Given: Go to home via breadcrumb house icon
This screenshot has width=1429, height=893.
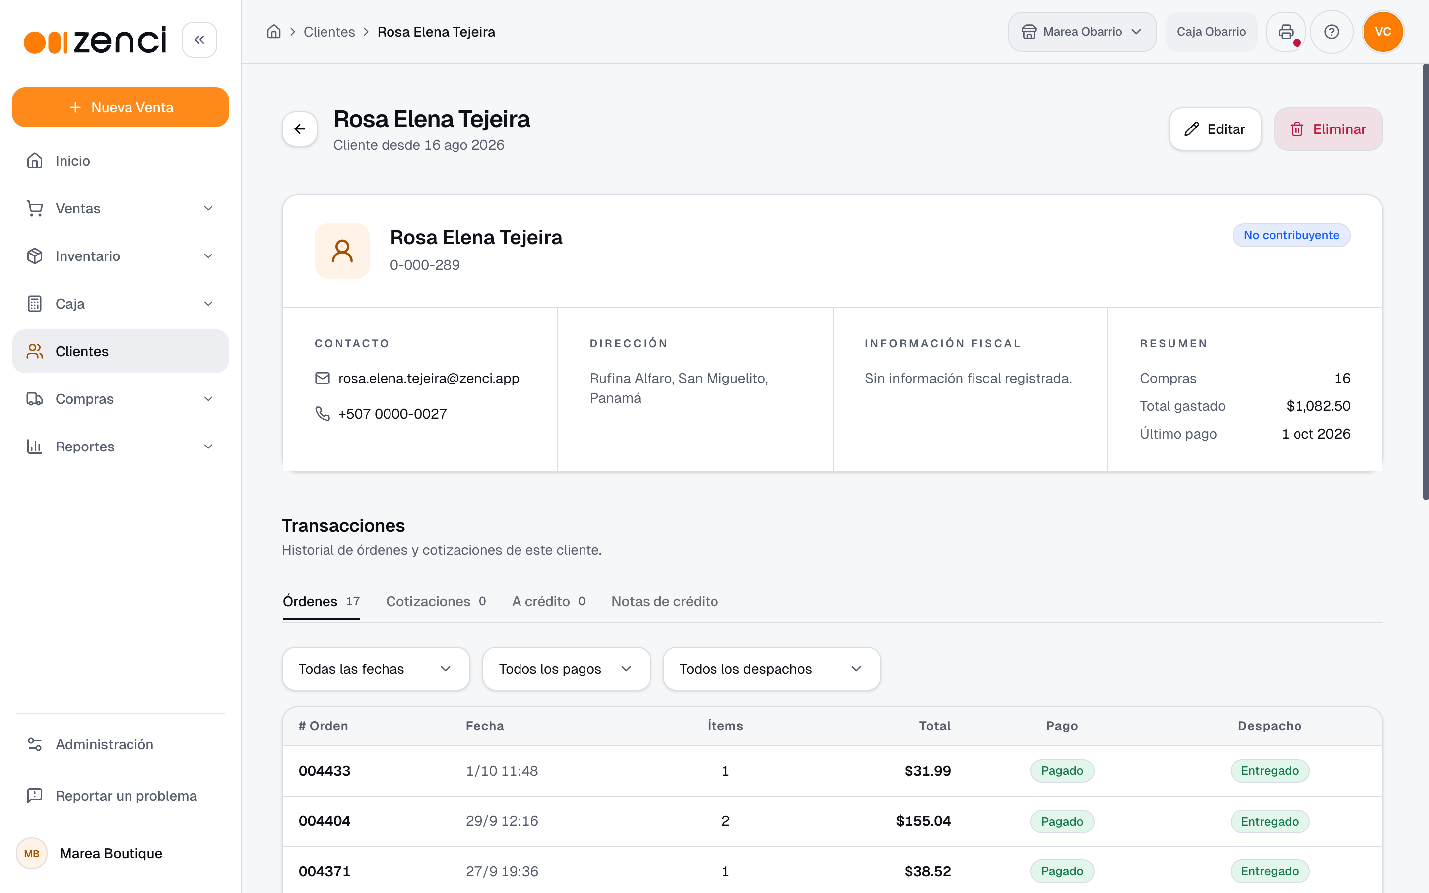Looking at the screenshot, I should [x=274, y=32].
